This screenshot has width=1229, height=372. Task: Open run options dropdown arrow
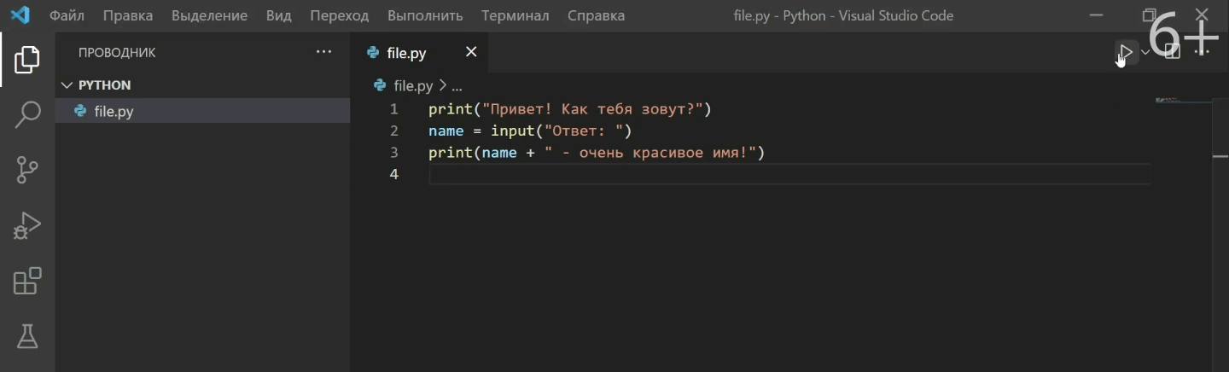(1145, 52)
